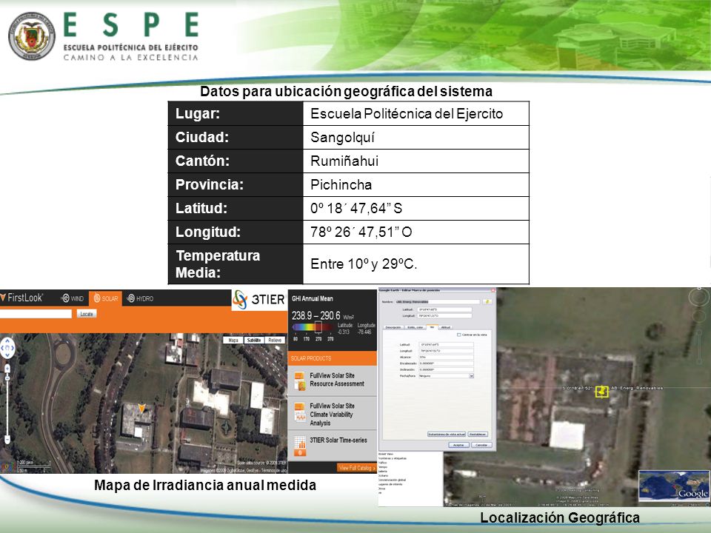Click the longitude value 78º 26´ 47,51" O

pos(361,232)
